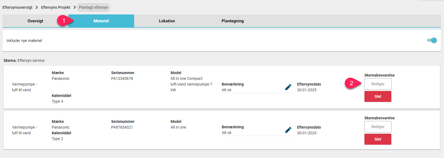The image size is (444, 158).
Task: Click the chevron after Eftersyns Projekt breadcrumb
Action: point(74,7)
